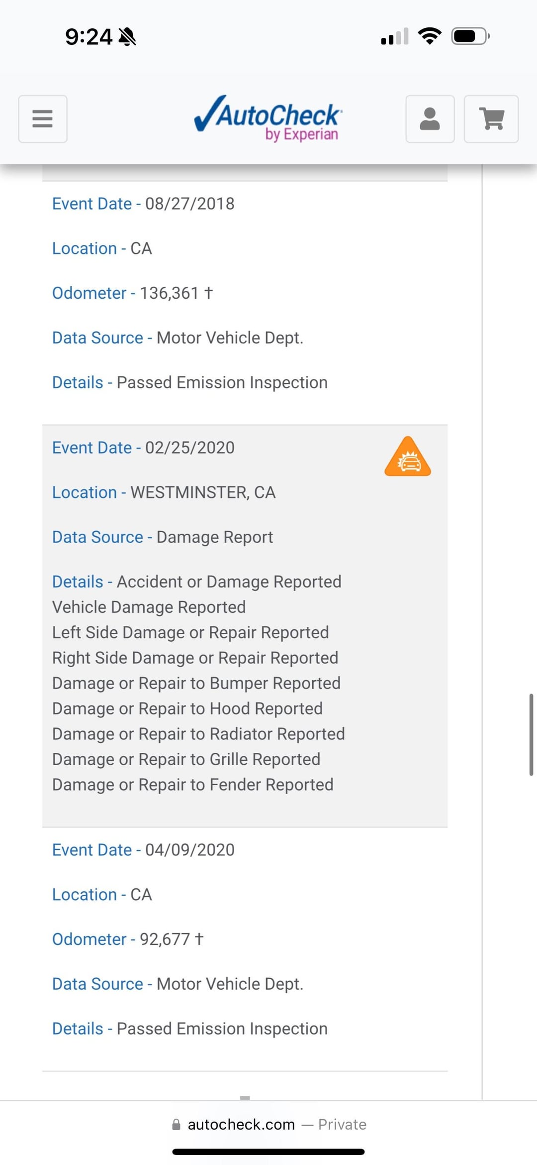Tap the orange accident warning icon
This screenshot has width=537, height=1165.
[x=407, y=457]
